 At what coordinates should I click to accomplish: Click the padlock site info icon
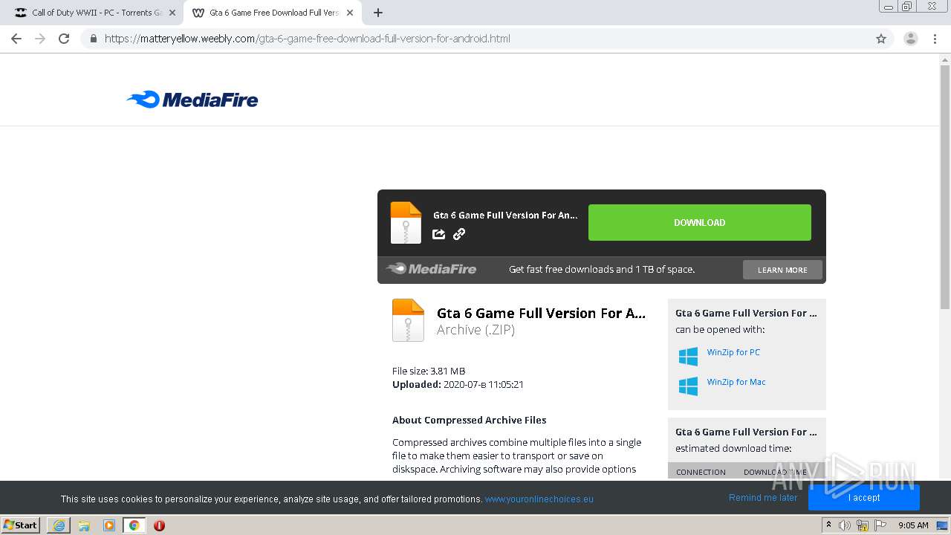tap(93, 39)
